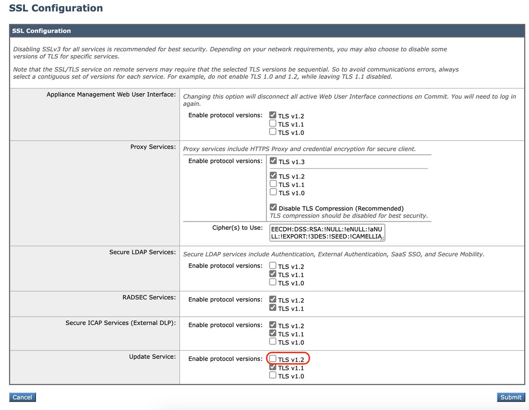Image resolution: width=529 pixels, height=410 pixels.
Task: Enable TLS v1.1 under Proxy Services
Action: pos(273,184)
